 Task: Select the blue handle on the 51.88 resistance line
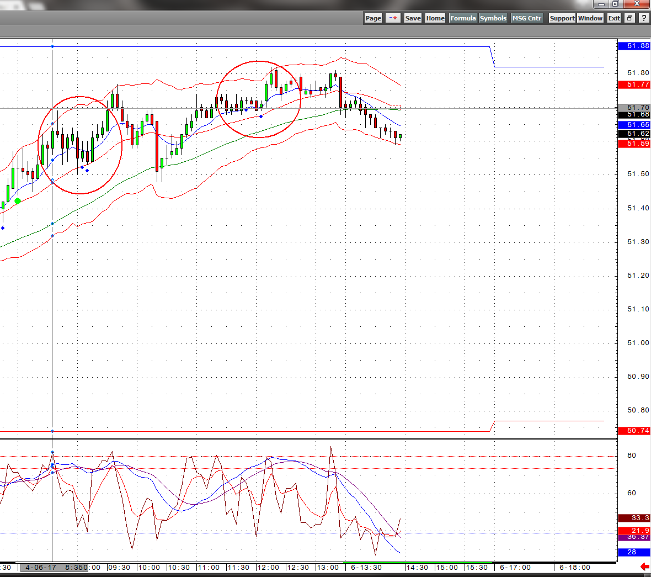tap(52, 46)
